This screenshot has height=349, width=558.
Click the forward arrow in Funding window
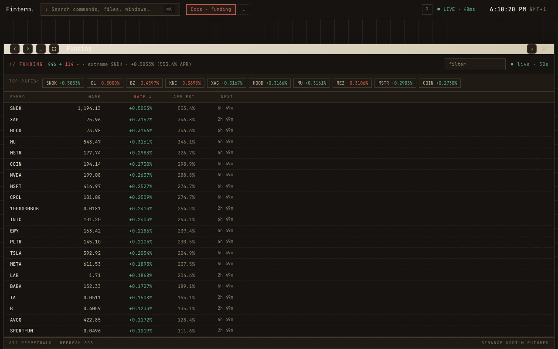[x=28, y=49]
